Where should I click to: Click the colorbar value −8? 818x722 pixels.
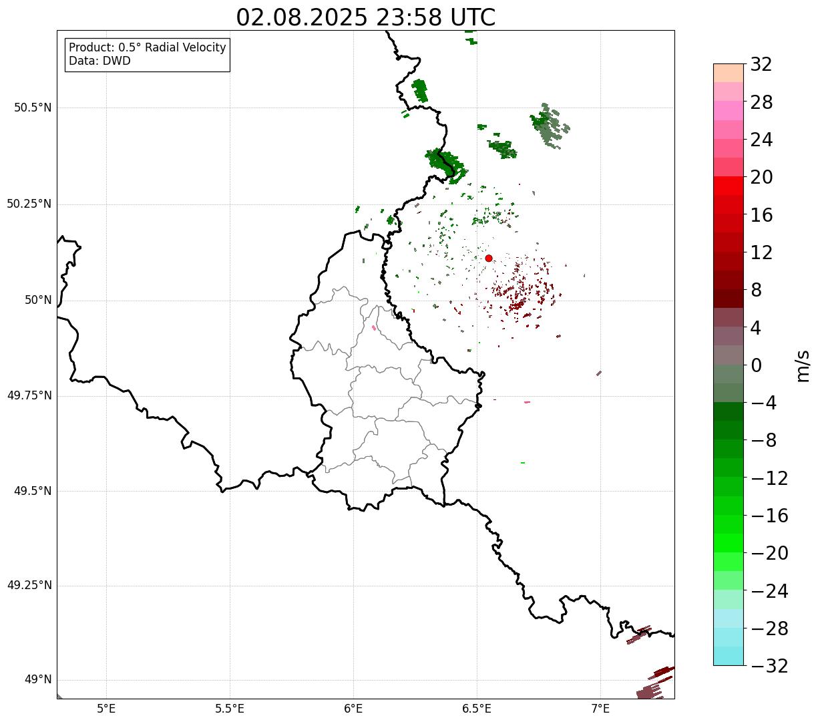(763, 440)
